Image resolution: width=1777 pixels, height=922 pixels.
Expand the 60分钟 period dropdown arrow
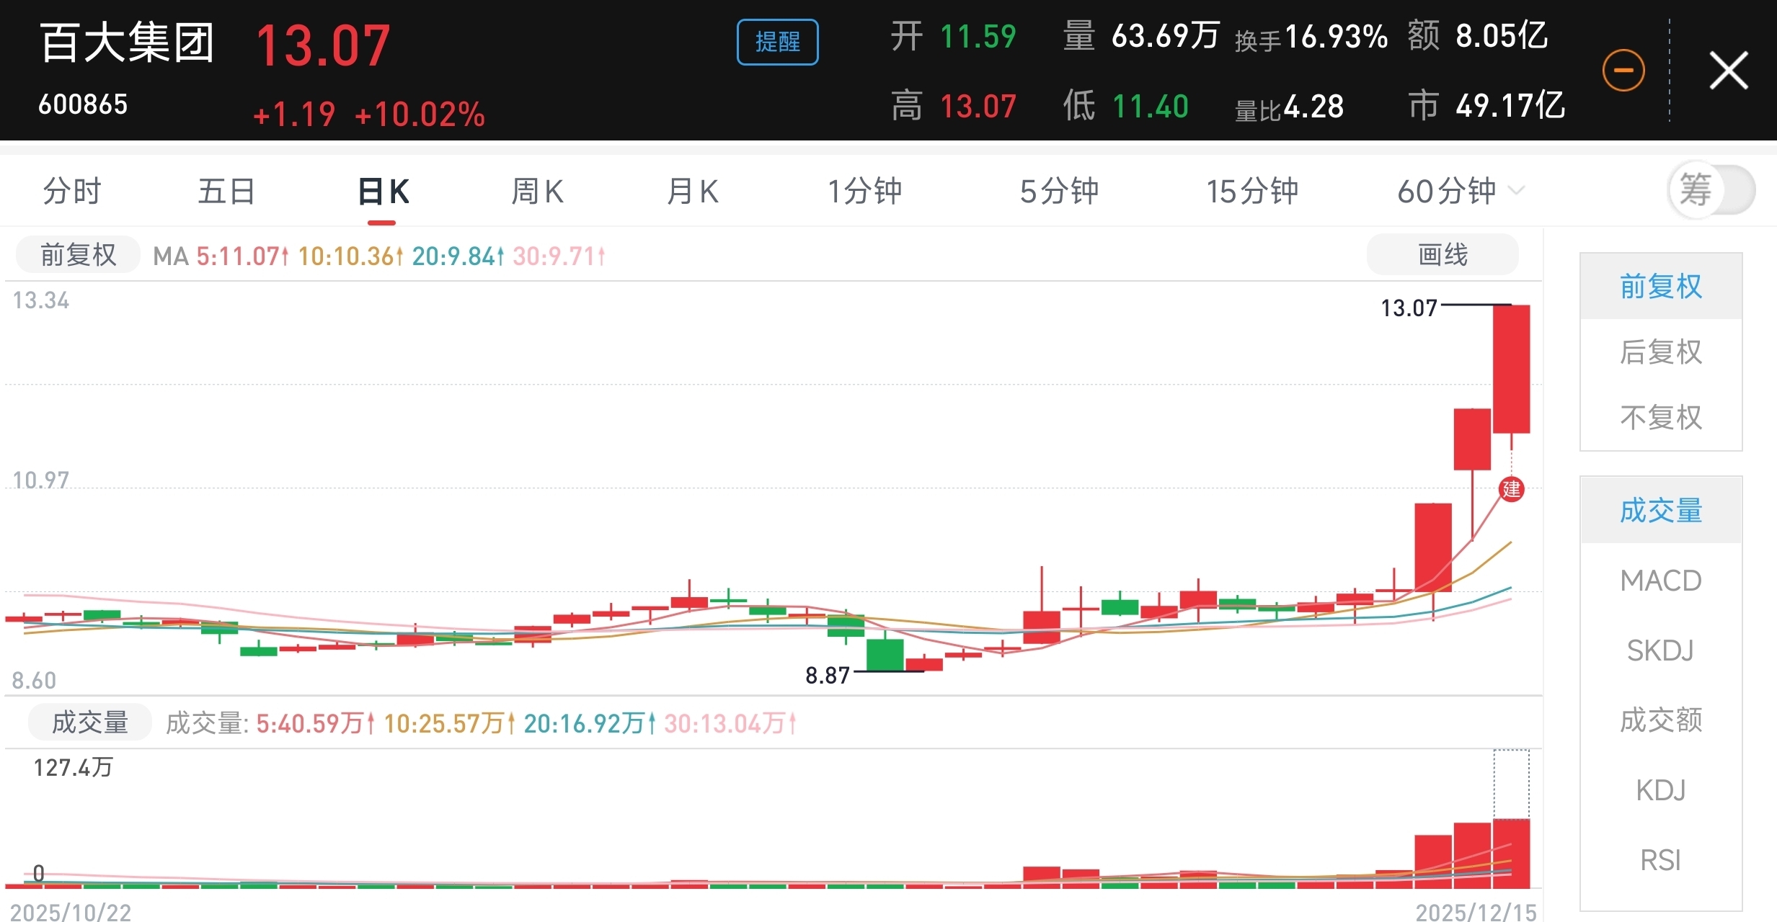(1517, 191)
